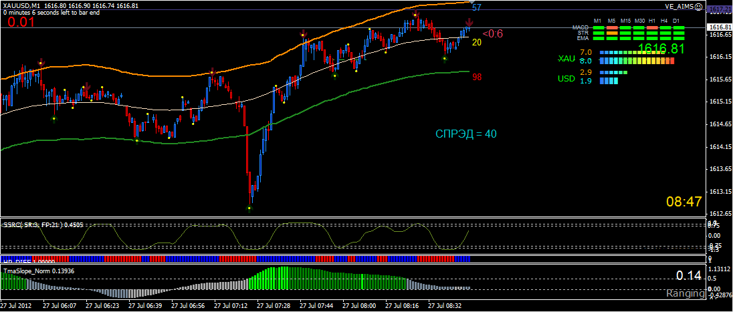Click the SSRC indicator window label
Screen dimensions: 733x312
pos(43,225)
